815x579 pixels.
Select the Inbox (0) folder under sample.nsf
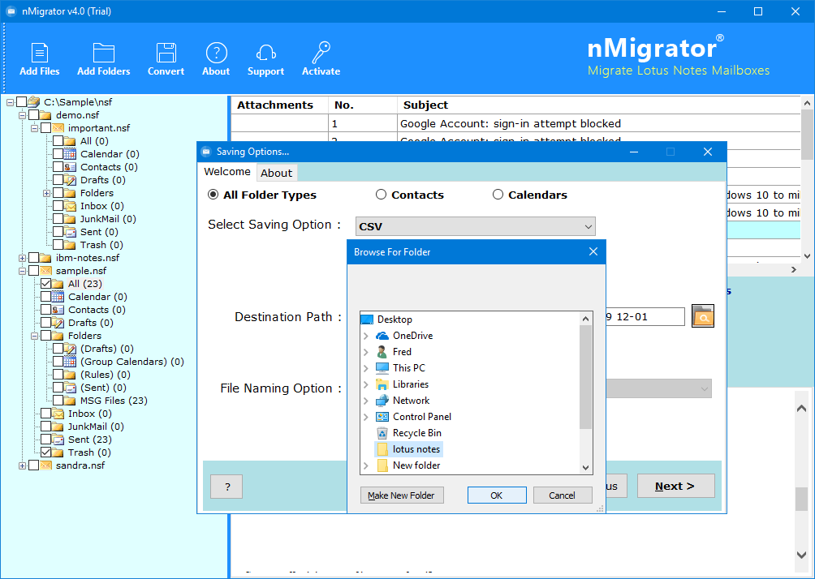(x=89, y=414)
